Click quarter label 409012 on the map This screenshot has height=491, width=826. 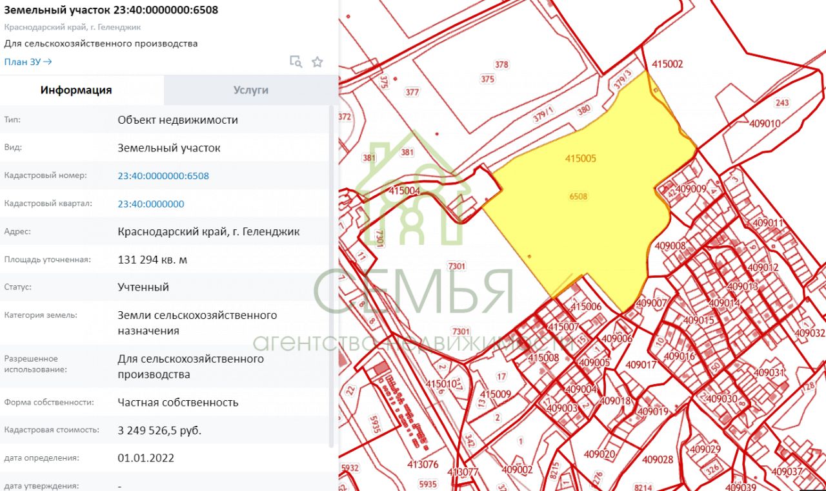click(x=762, y=267)
